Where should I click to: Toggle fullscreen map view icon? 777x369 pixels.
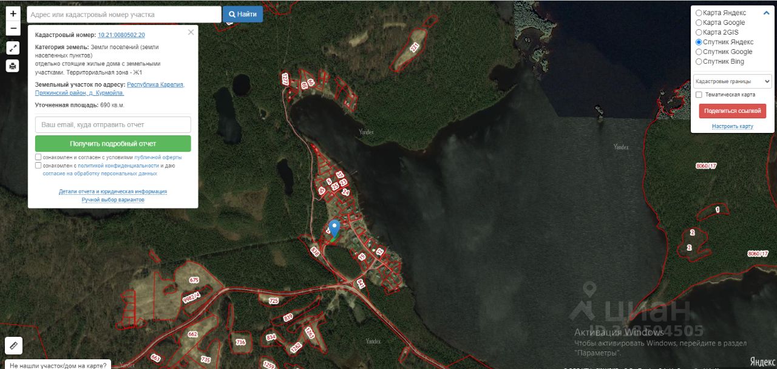point(13,47)
